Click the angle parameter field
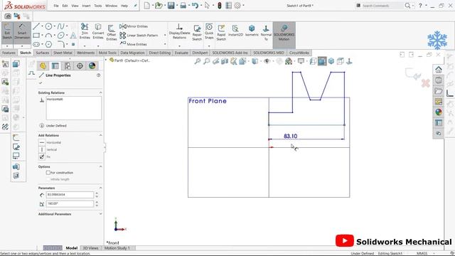 point(70,204)
